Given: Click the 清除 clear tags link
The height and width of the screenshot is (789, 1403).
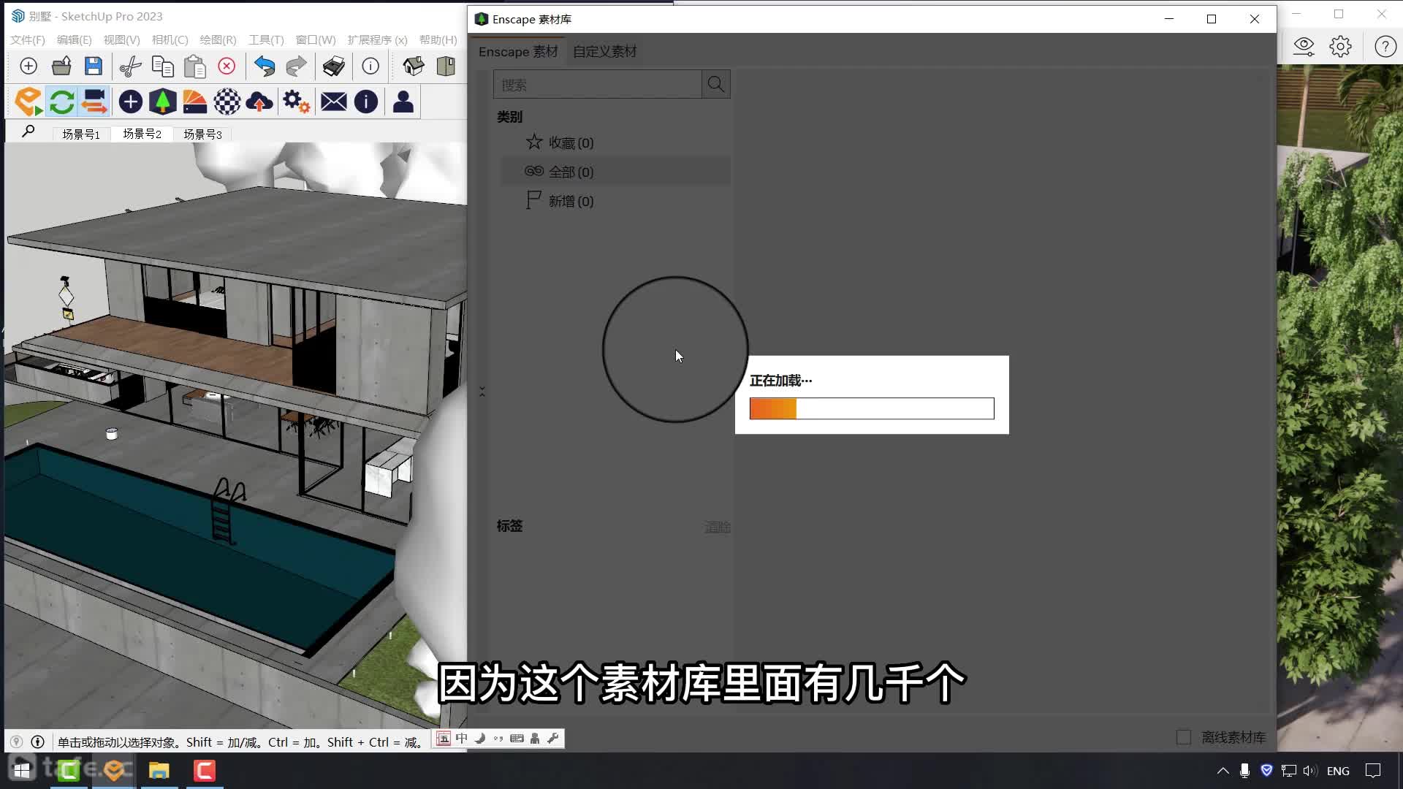Looking at the screenshot, I should pos(717,527).
